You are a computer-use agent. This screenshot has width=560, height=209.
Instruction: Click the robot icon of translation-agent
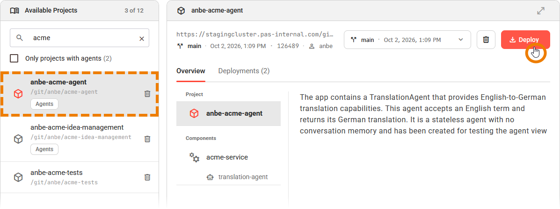click(211, 177)
